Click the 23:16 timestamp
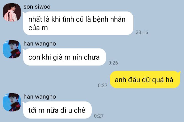184x122 pixels. click(142, 33)
